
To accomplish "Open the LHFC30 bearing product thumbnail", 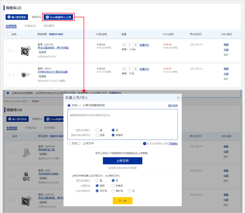I will 26,50.
